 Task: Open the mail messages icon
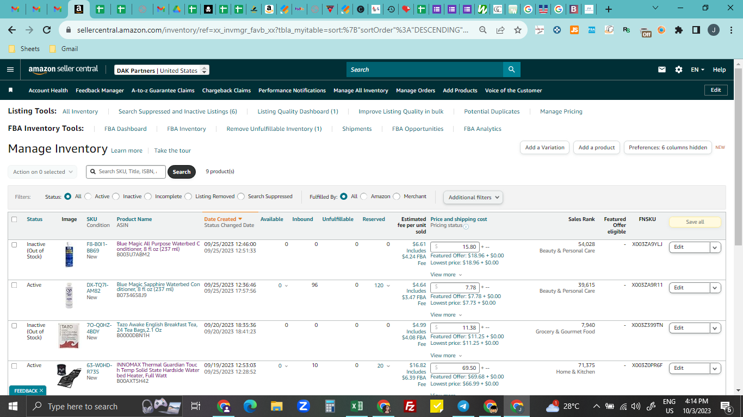(662, 69)
